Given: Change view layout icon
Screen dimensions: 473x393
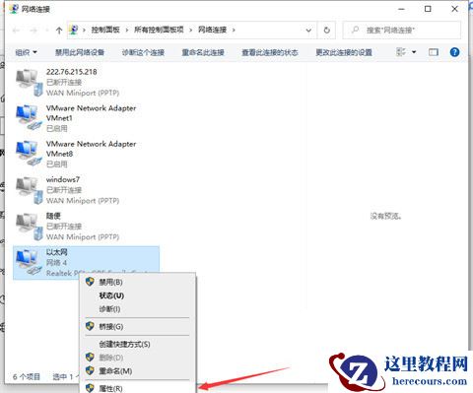Looking at the screenshot, I should tap(401, 52).
